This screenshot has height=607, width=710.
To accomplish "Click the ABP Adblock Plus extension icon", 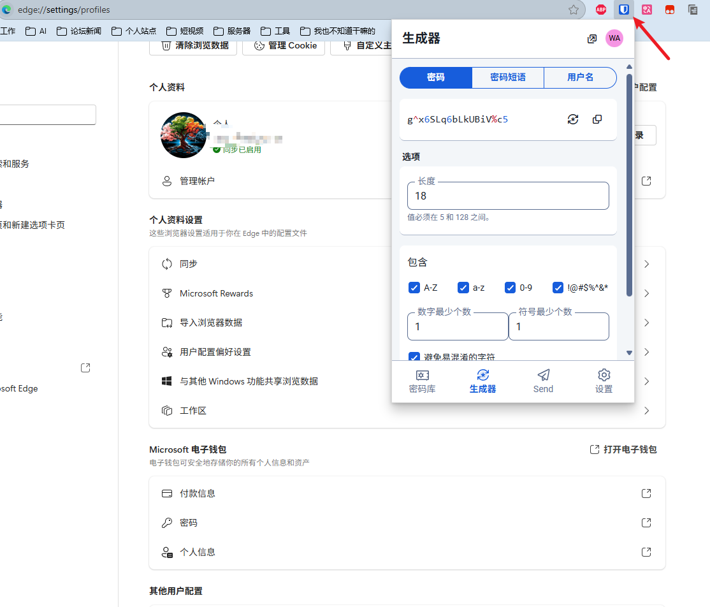I will pyautogui.click(x=600, y=10).
